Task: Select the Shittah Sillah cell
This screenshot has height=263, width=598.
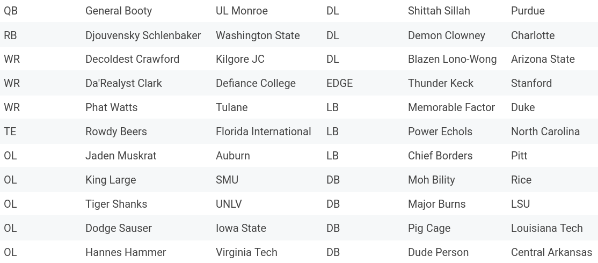Action: coord(439,11)
